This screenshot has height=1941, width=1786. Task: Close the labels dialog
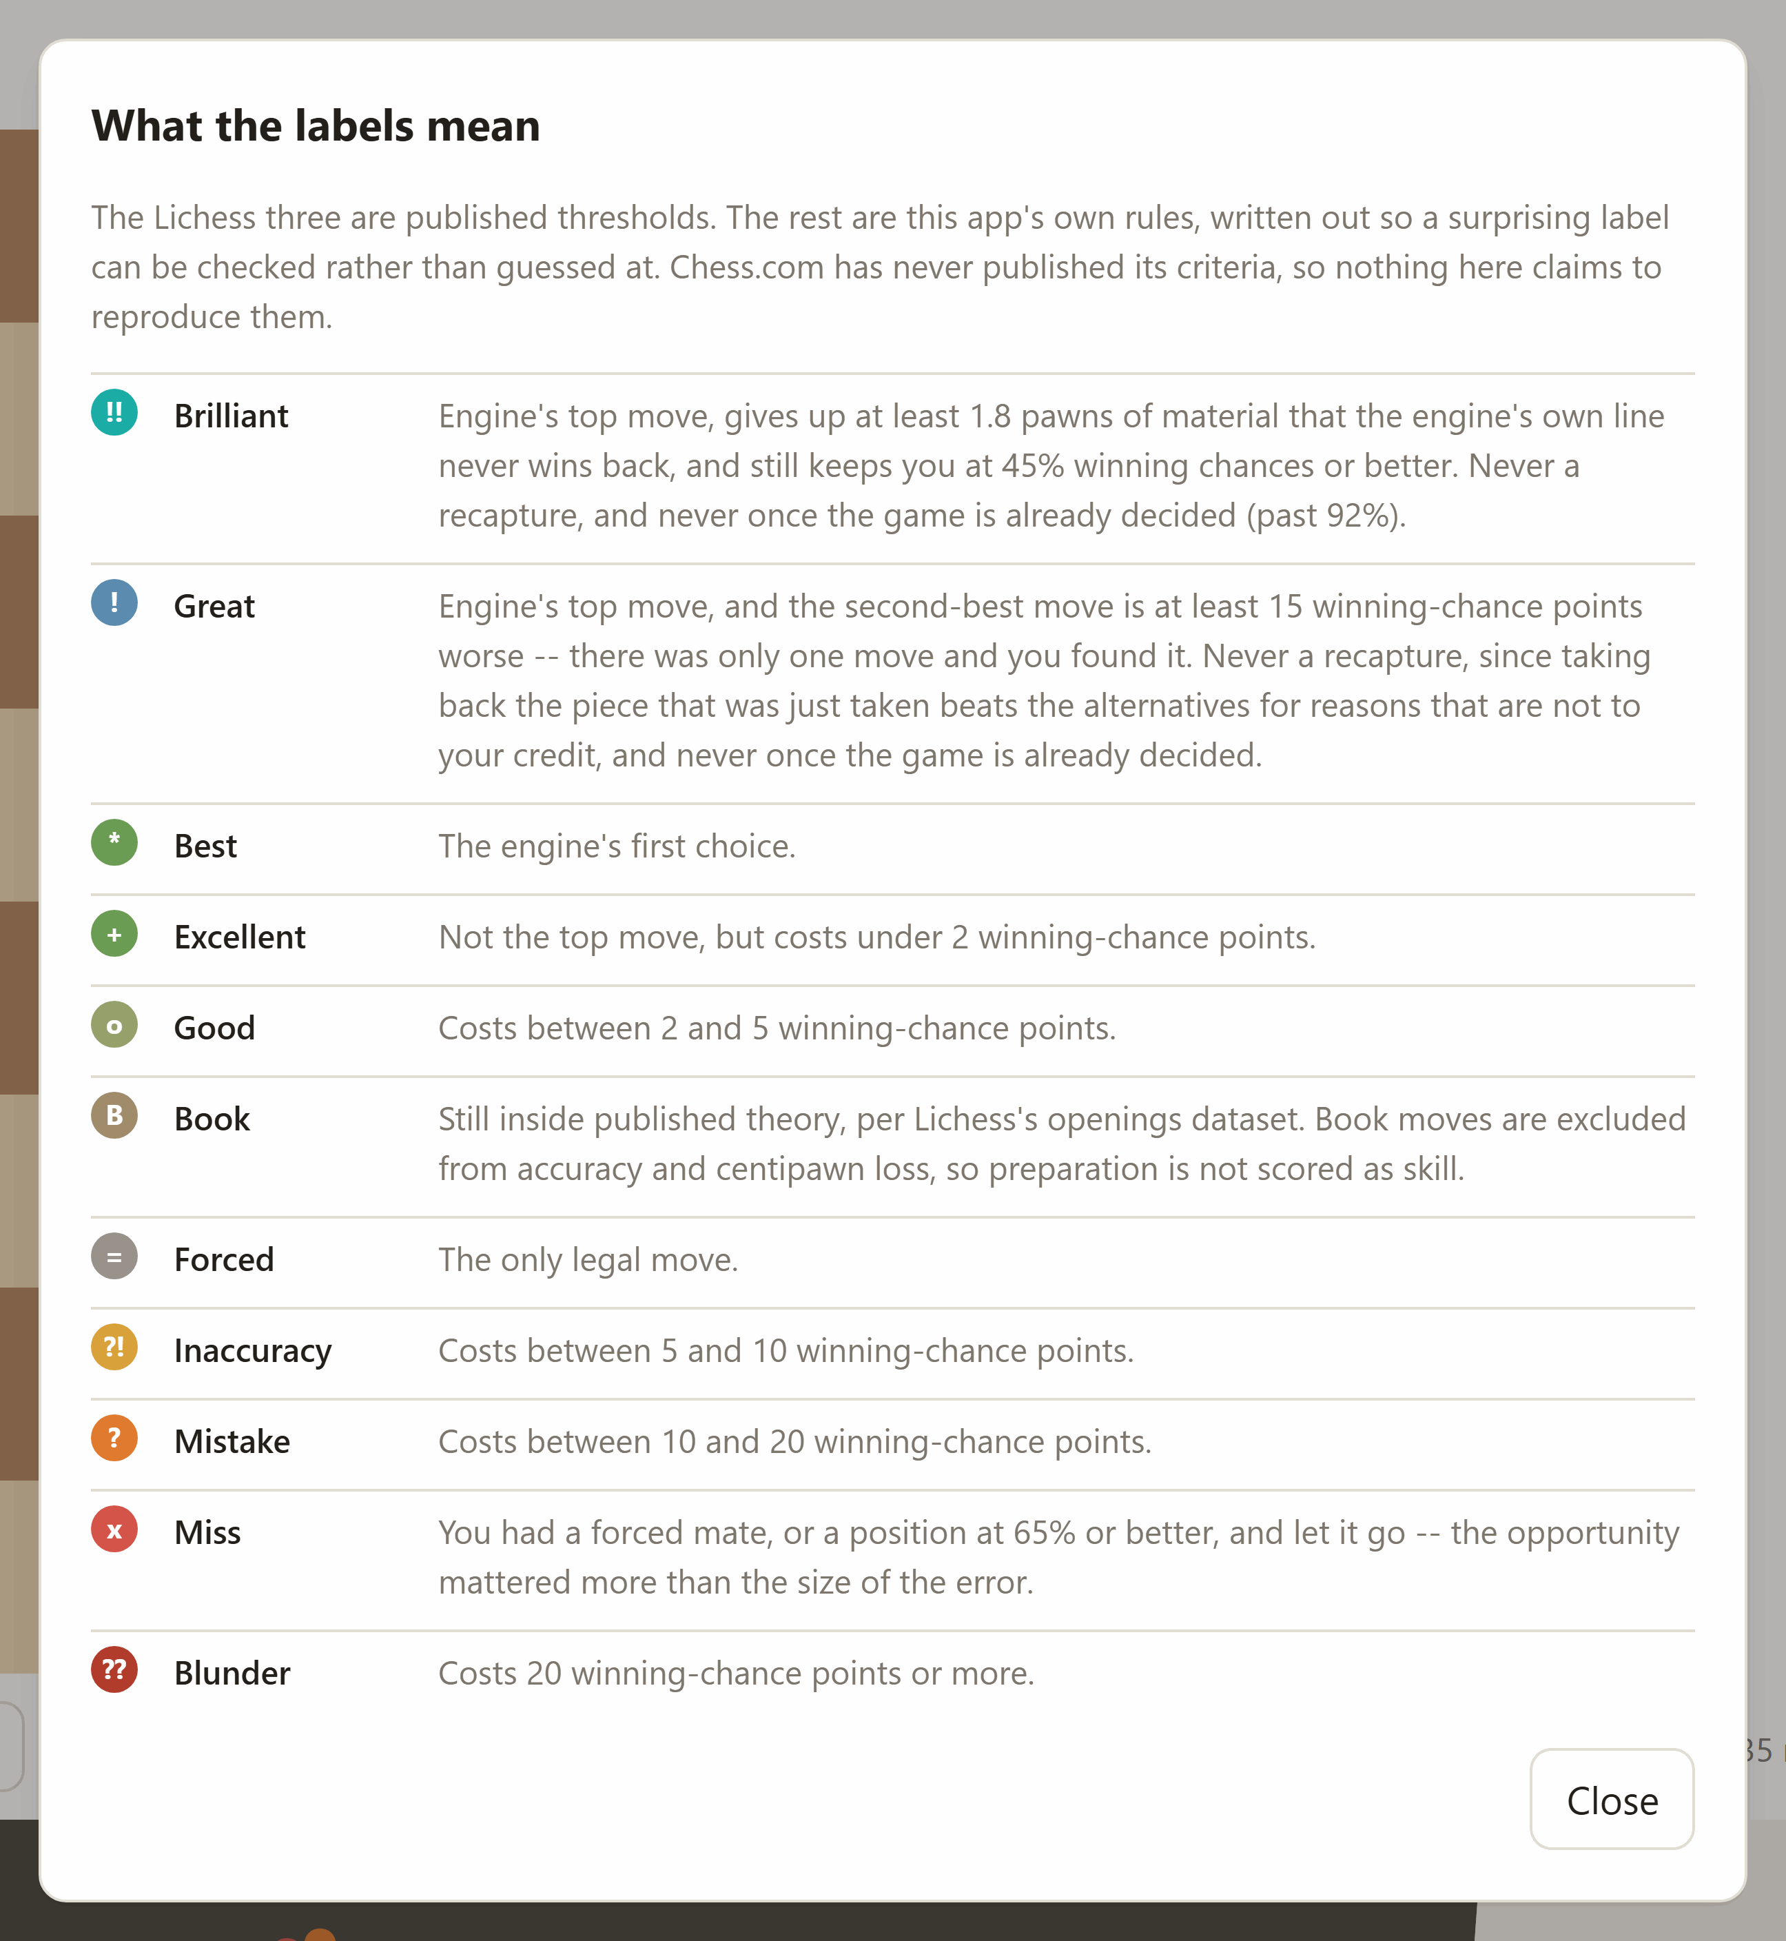click(x=1611, y=1799)
